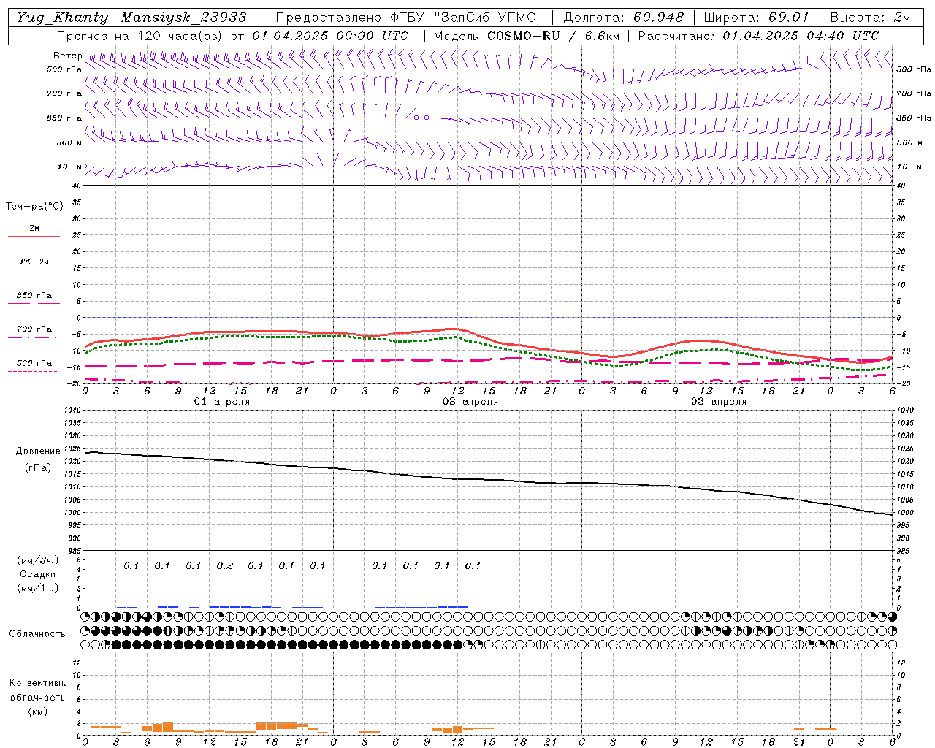Image resolution: width=935 pixels, height=748 pixels.
Task: Select the 03 апреля date label
Action: [718, 402]
